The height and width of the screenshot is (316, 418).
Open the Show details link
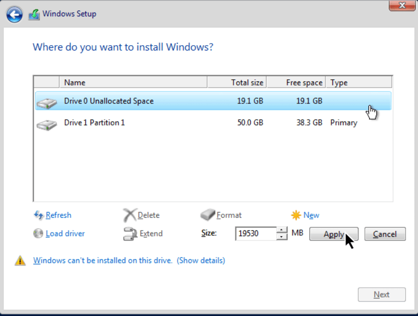pyautogui.click(x=201, y=260)
